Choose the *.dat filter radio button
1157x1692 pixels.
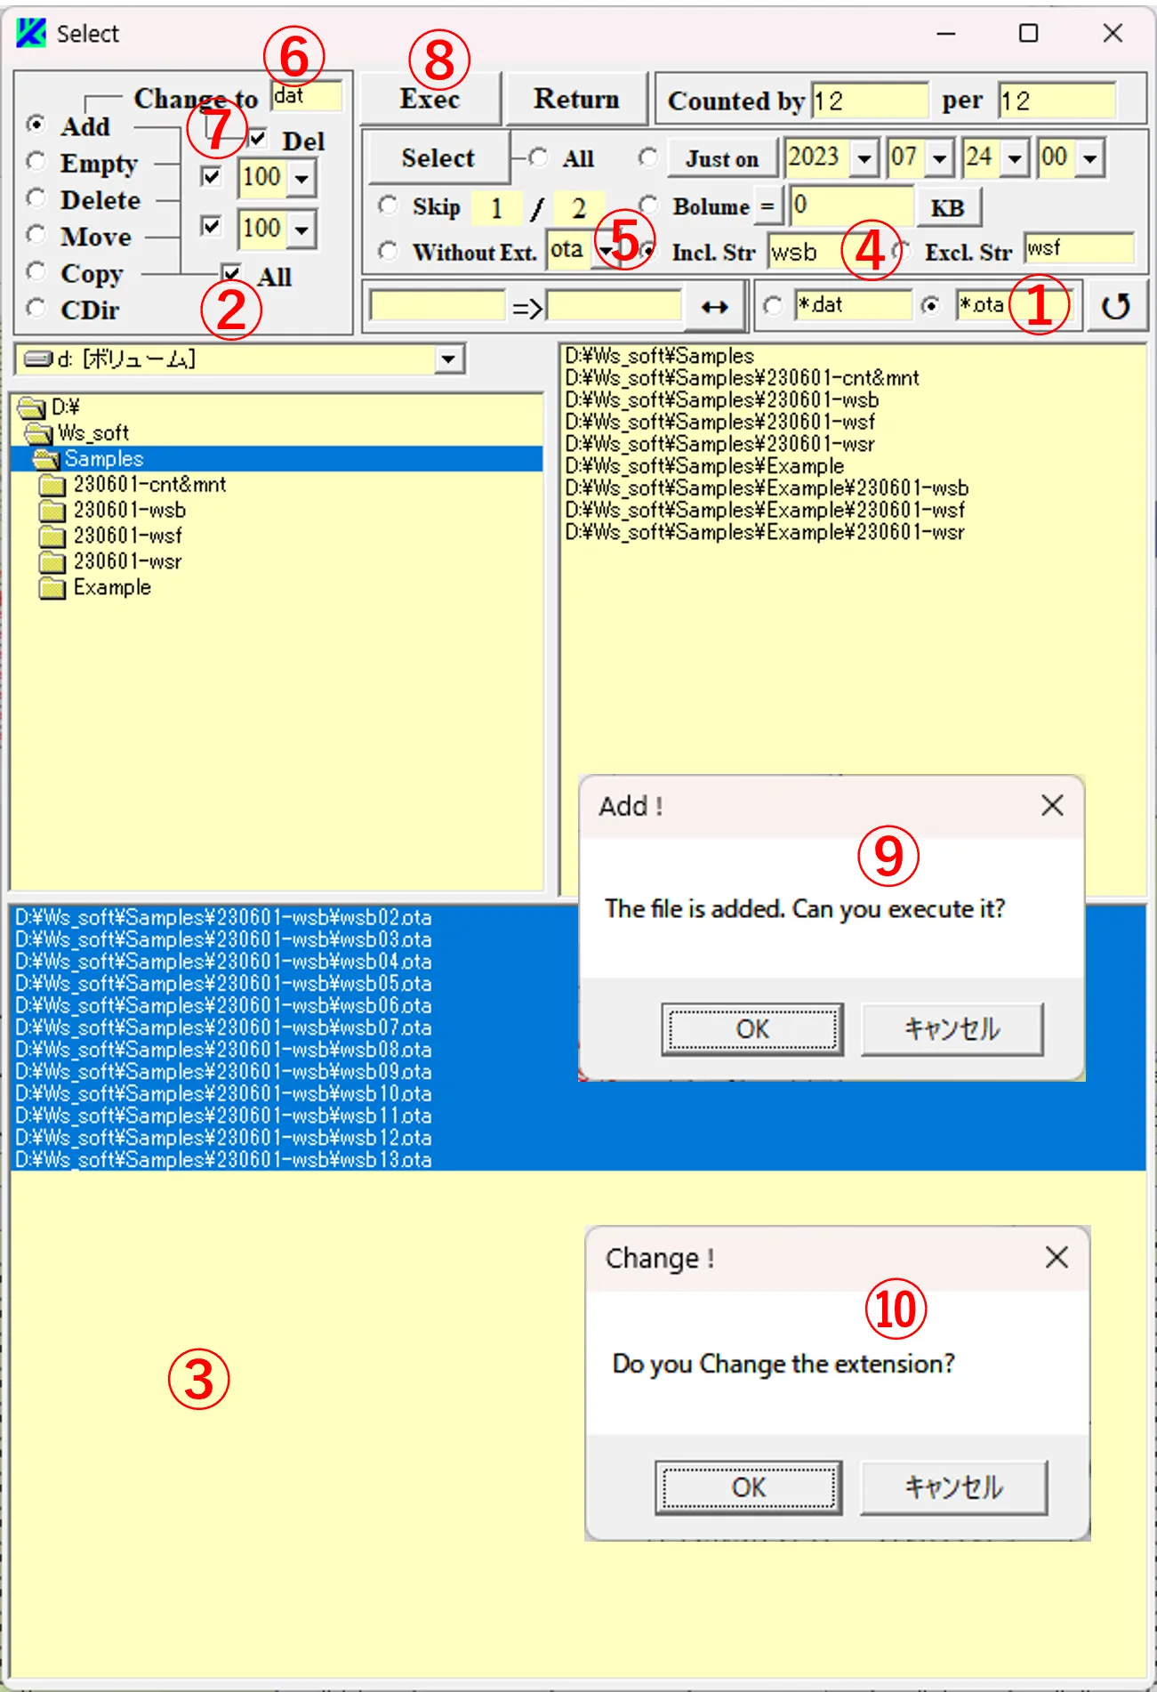click(x=774, y=305)
